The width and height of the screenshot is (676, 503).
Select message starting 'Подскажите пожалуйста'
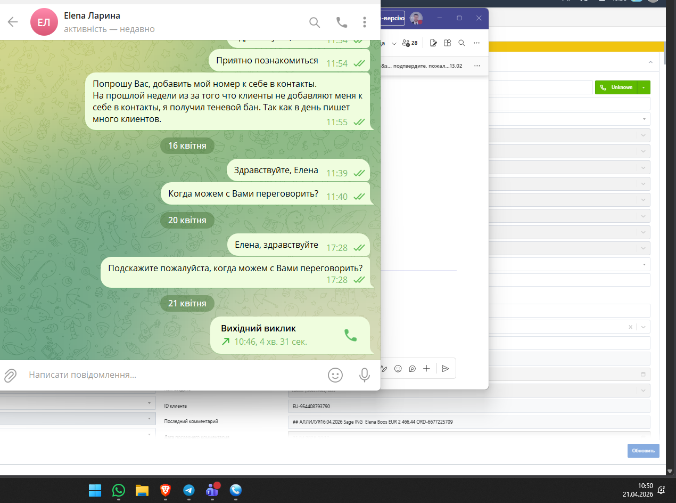tap(235, 272)
